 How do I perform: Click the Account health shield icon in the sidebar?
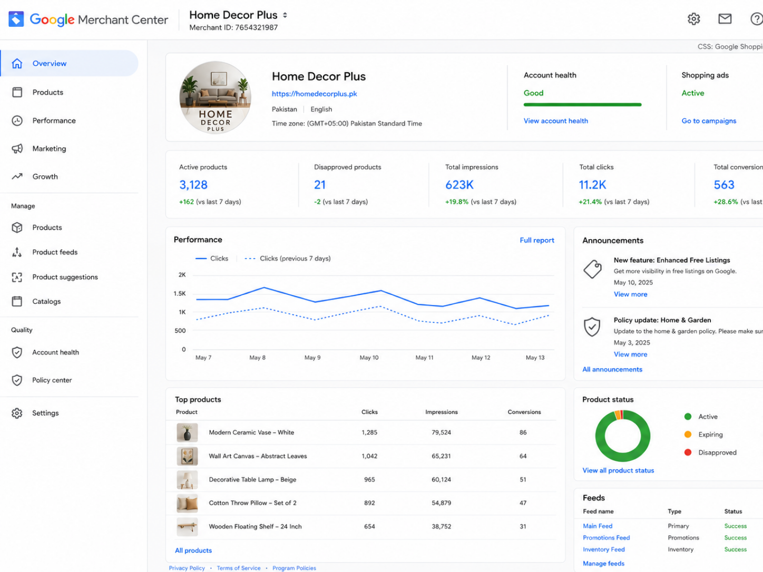pos(17,352)
